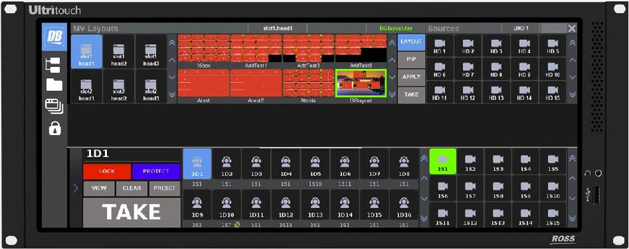Select destination 1D8

(404, 164)
